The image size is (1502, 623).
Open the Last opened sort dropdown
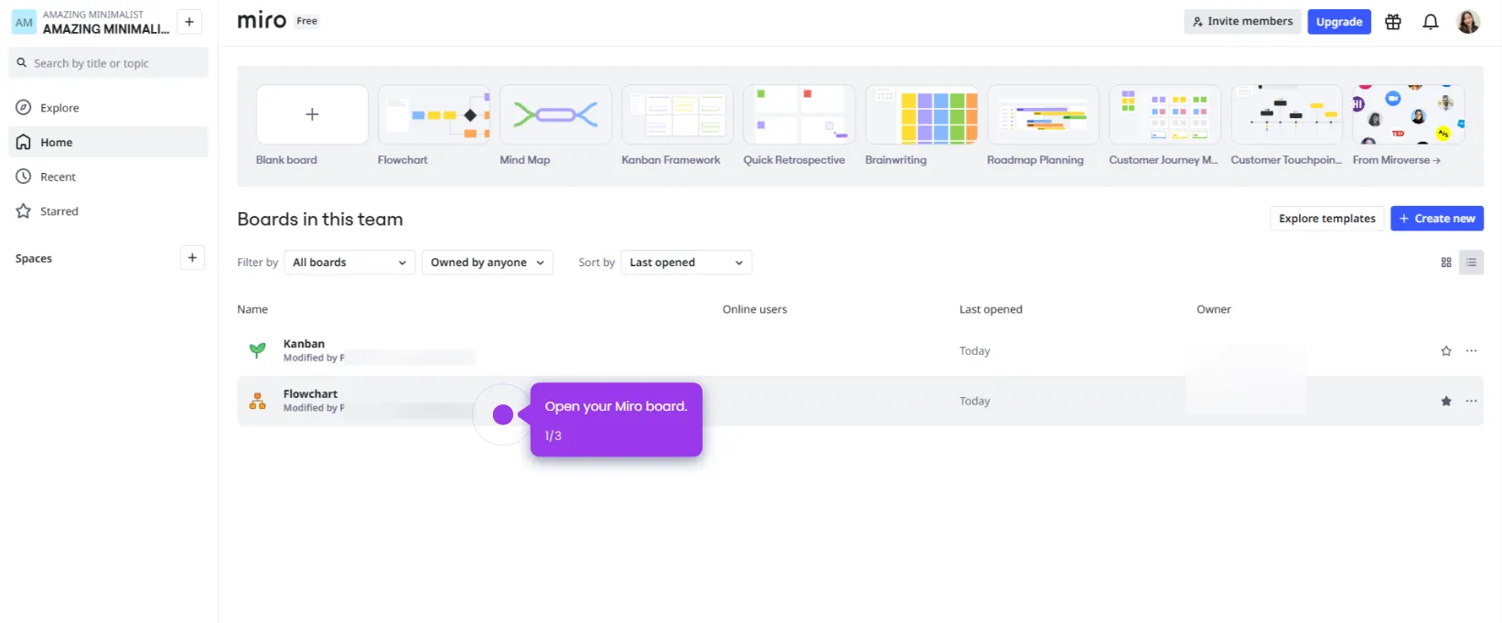pyautogui.click(x=686, y=263)
